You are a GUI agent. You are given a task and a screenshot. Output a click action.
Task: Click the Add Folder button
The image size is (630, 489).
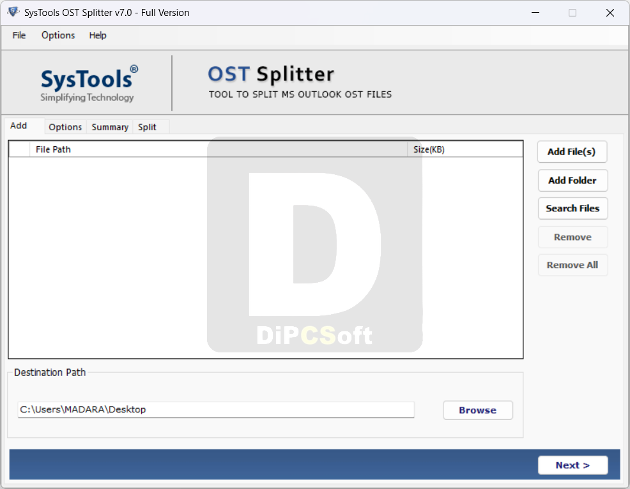coord(572,180)
